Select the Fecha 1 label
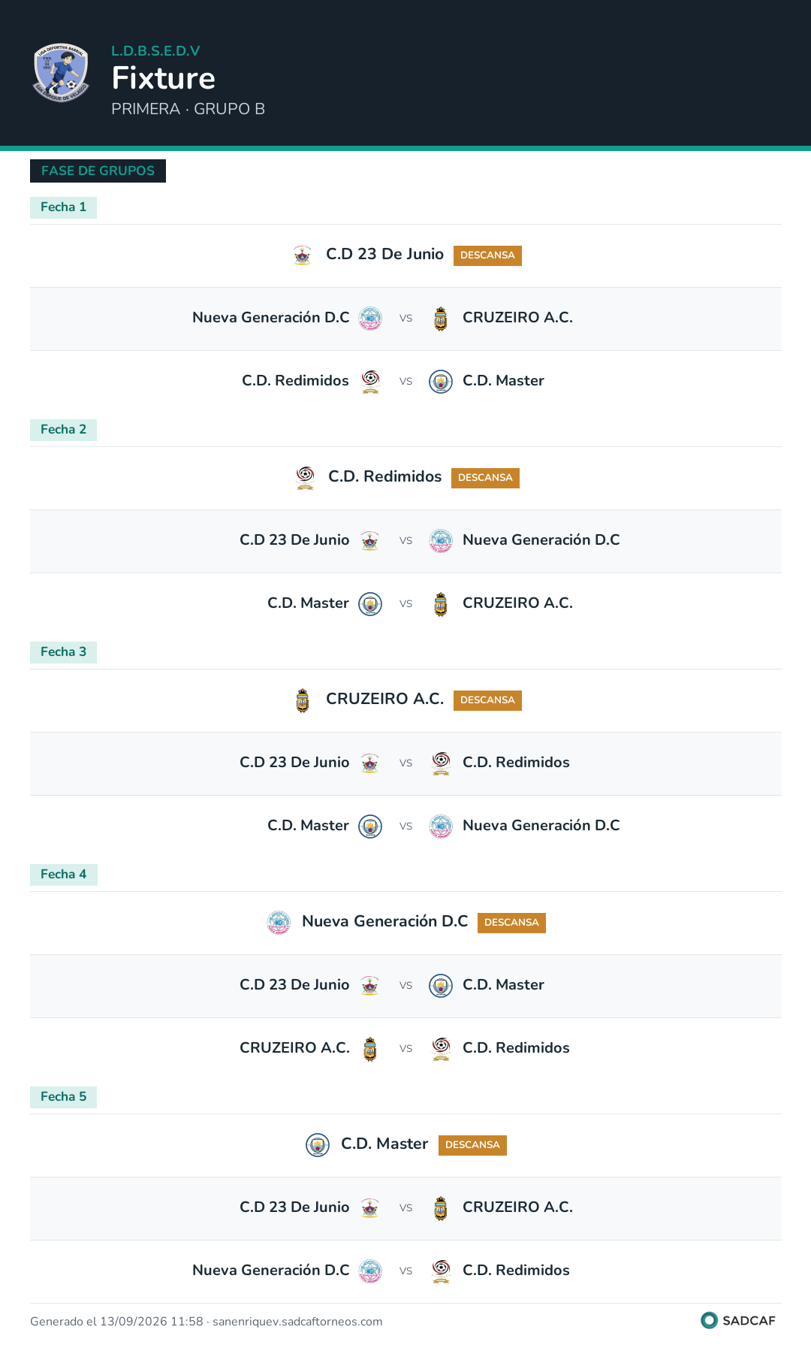Image resolution: width=811 pixels, height=1360 pixels. click(63, 207)
